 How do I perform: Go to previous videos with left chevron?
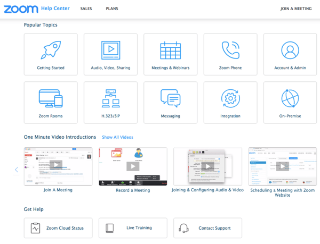pos(17,170)
